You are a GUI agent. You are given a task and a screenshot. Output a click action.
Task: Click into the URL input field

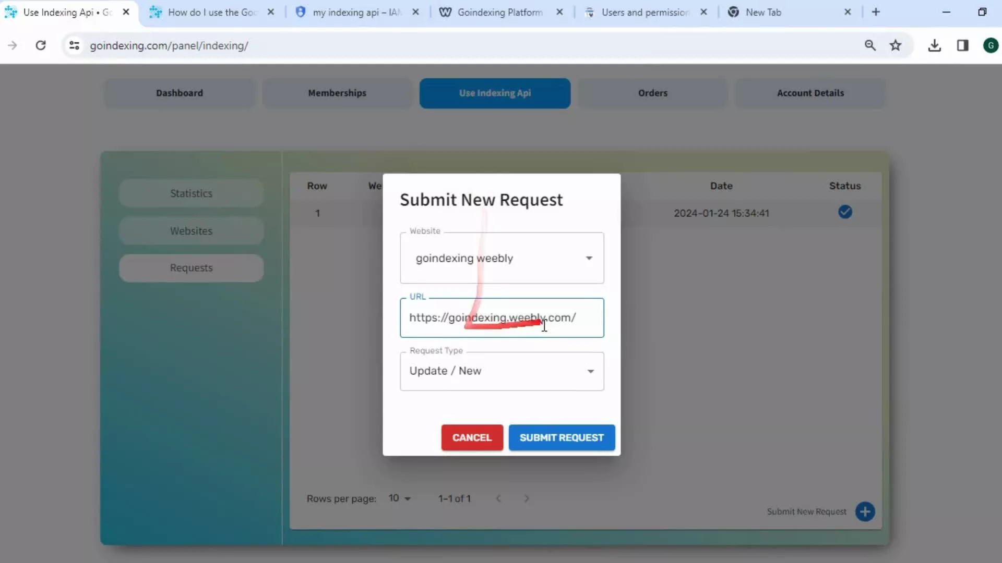coord(502,318)
